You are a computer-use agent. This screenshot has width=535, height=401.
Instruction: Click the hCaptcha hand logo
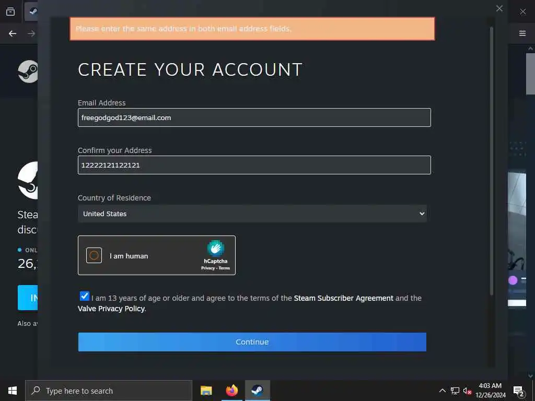216,248
